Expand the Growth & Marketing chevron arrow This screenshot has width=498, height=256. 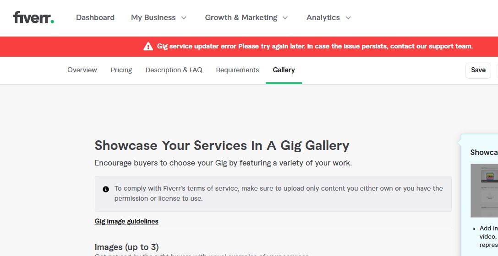(285, 18)
